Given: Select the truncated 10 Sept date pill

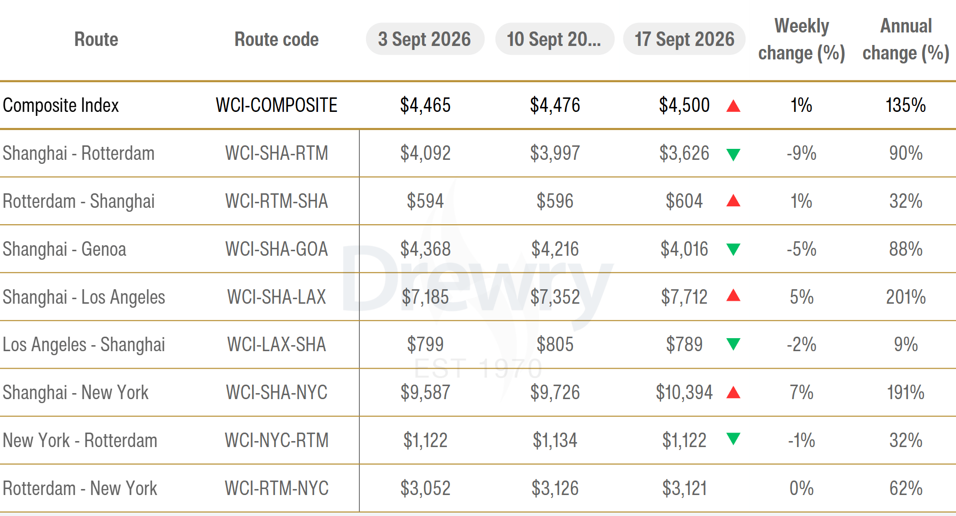Looking at the screenshot, I should click(x=554, y=39).
